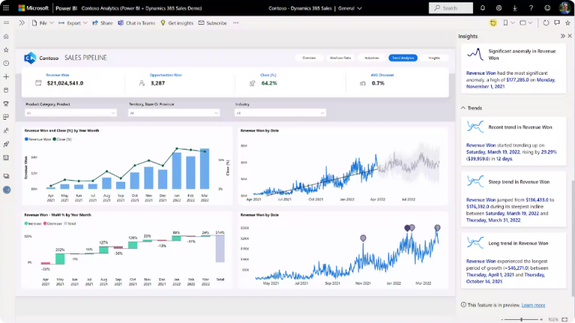Switch to the Overview report tab
The height and width of the screenshot is (323, 575).
click(x=308, y=58)
